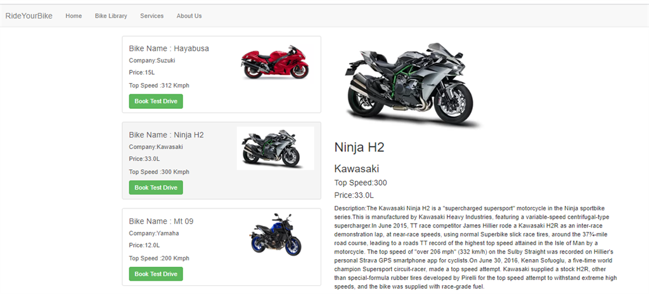Click 'Bike Name : Mt 09' title
This screenshot has height=294, width=649.
point(161,221)
